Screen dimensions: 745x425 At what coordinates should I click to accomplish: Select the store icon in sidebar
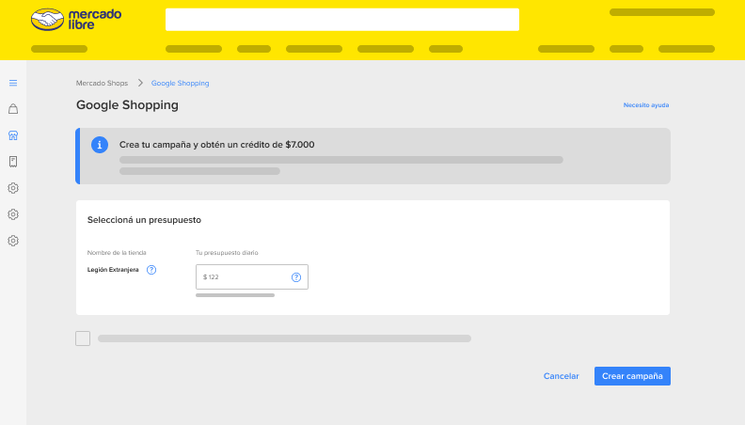[13, 135]
